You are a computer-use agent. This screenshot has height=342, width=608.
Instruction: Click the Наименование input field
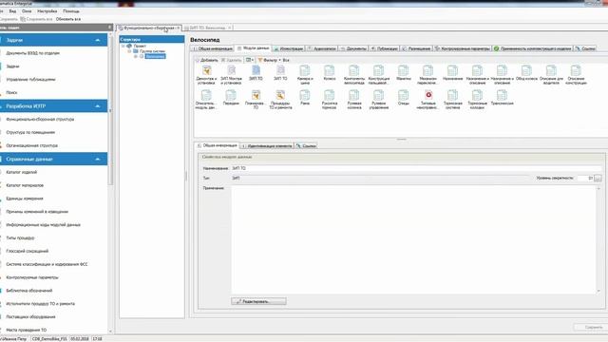[x=416, y=168]
